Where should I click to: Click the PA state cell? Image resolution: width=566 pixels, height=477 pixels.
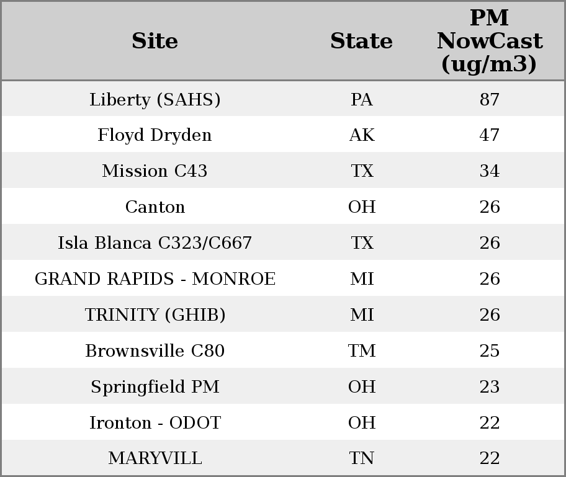[361, 99]
